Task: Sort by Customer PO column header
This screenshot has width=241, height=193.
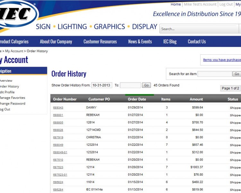Action: point(99,99)
